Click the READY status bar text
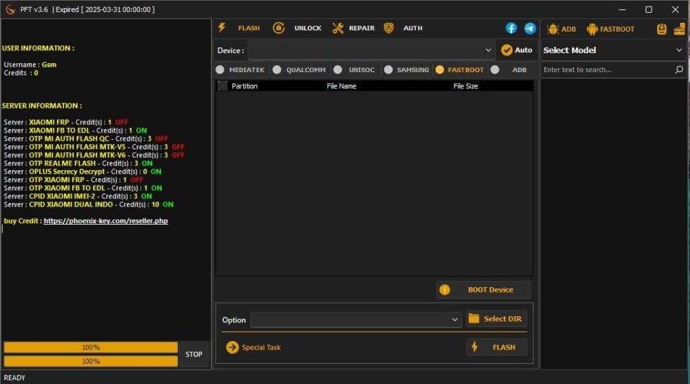 coord(15,377)
